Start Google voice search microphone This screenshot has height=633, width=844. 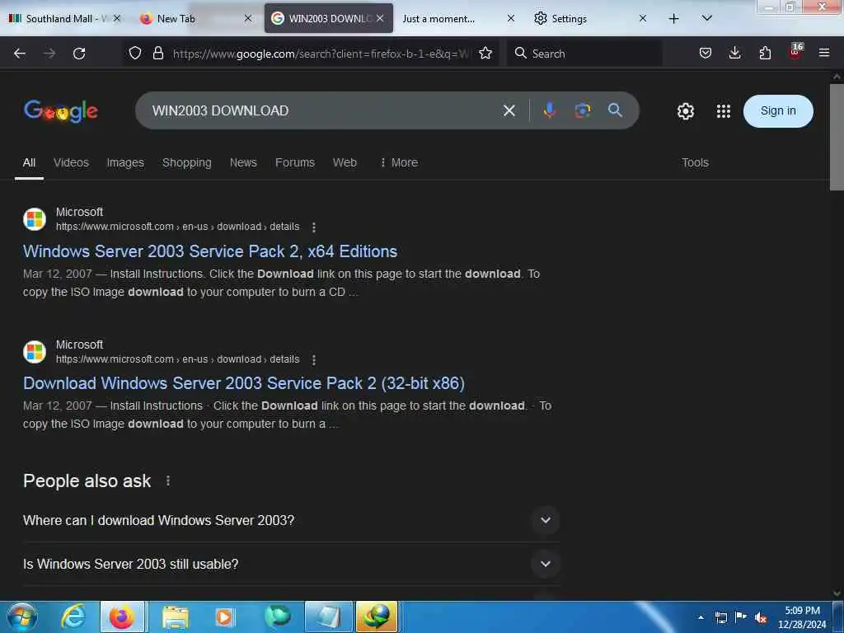(549, 110)
